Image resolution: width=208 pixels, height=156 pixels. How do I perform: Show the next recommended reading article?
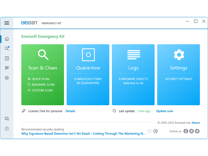click(155, 131)
